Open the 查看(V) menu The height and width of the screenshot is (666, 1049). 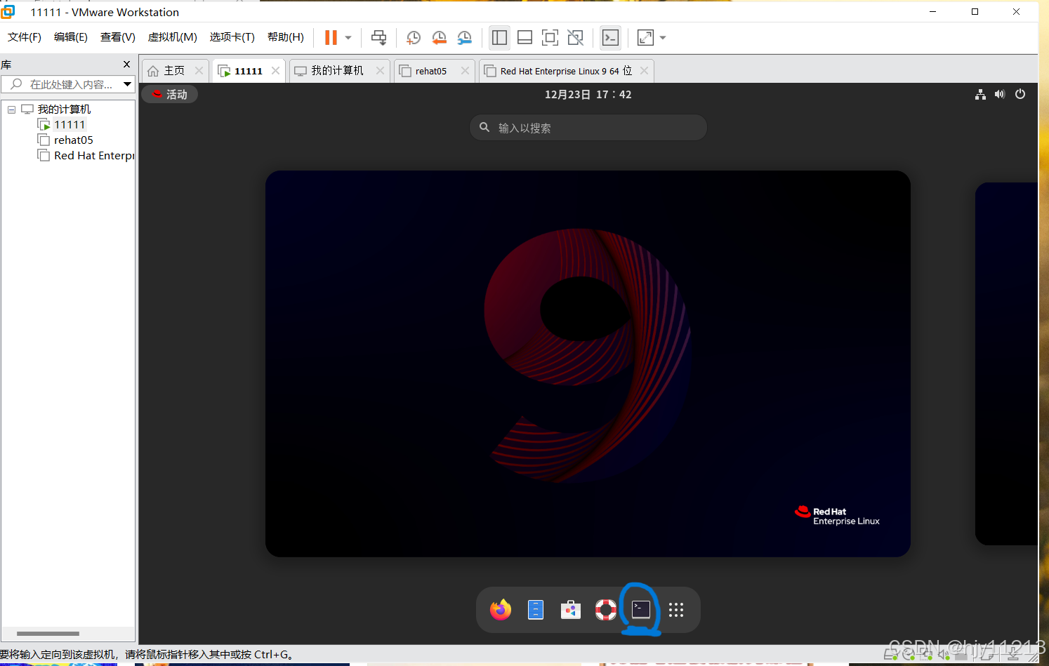118,37
